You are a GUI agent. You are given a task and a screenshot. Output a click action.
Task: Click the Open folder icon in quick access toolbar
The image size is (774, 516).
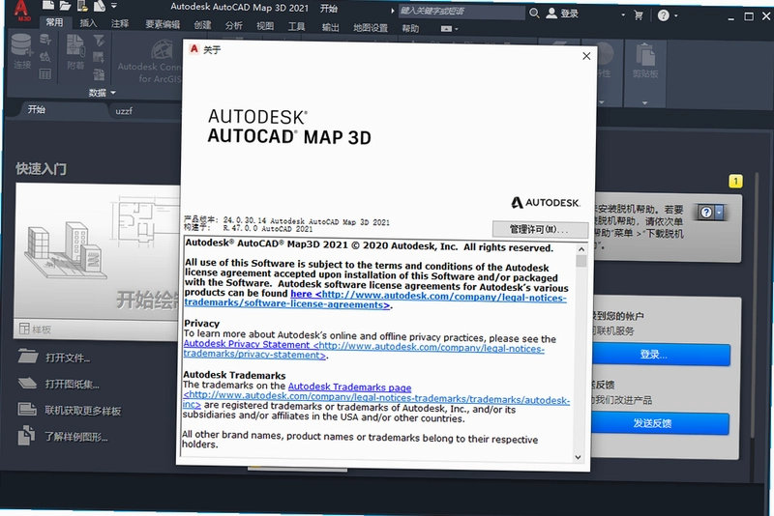pos(65,6)
